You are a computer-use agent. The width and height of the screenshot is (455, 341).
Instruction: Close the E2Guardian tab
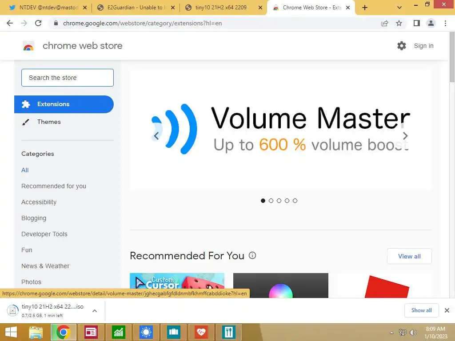coord(173,8)
